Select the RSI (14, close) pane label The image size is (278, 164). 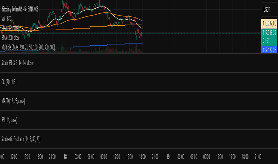[x=10, y=120]
